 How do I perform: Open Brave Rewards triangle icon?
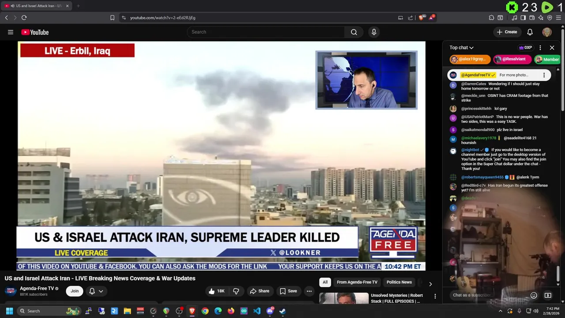[x=432, y=18]
